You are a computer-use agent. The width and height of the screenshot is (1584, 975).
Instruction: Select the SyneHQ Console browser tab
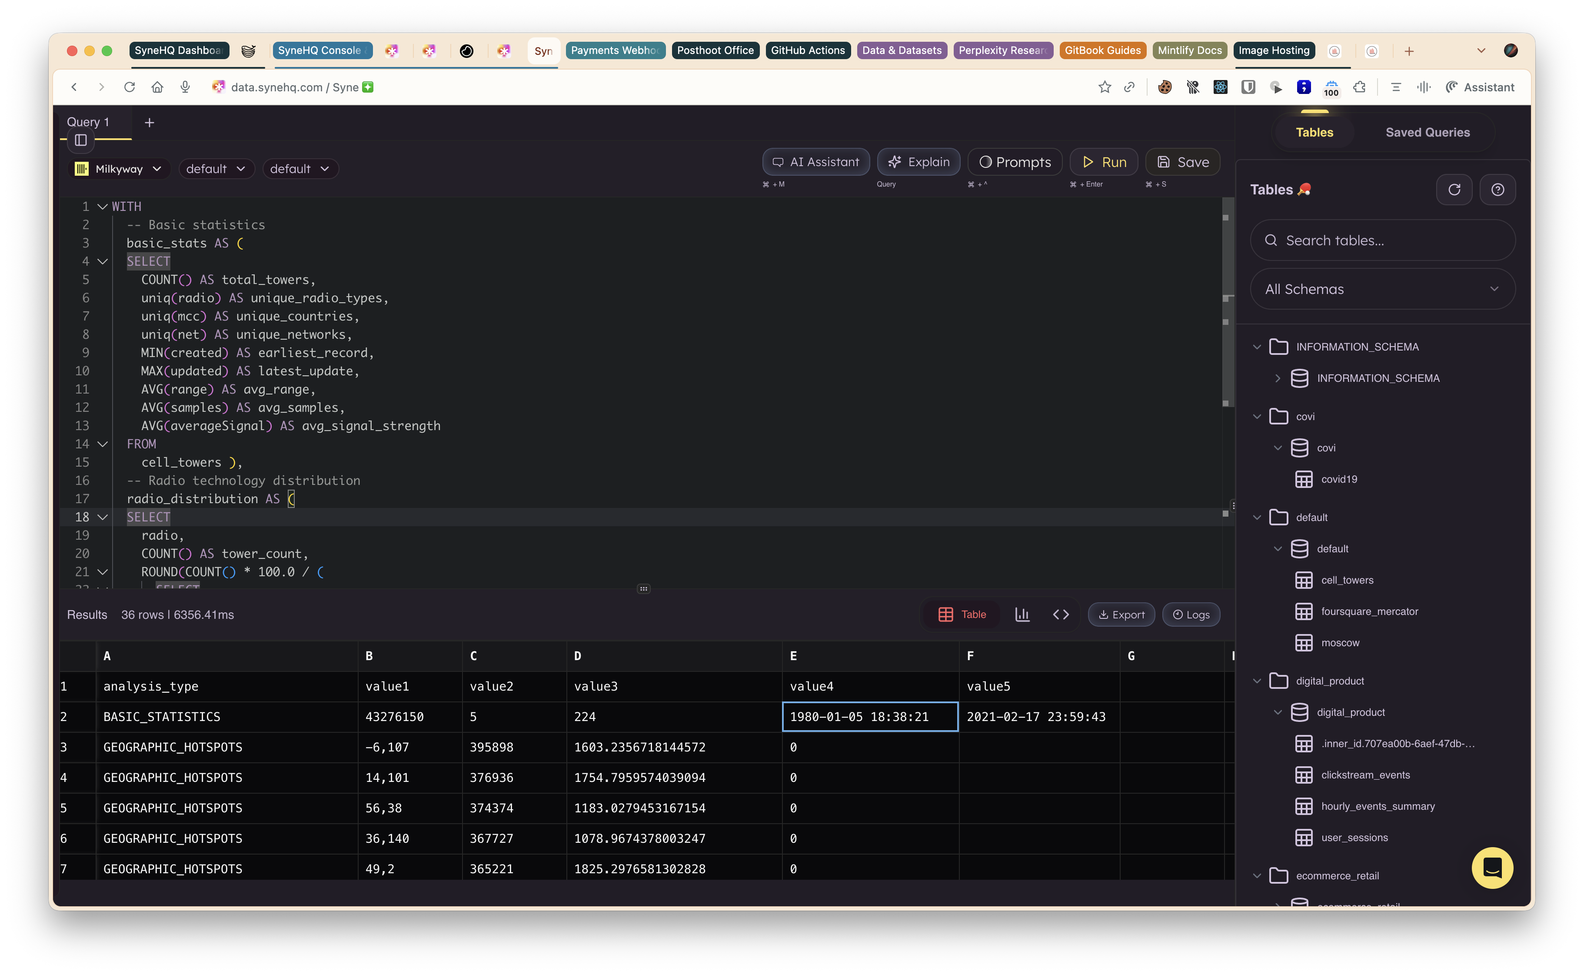pyautogui.click(x=322, y=50)
